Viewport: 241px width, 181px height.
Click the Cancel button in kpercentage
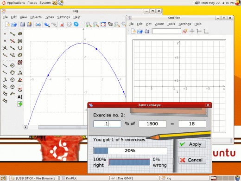coord(192,160)
